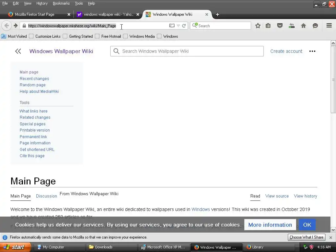This screenshot has height=252, width=336.
Task: Focus the Search Windows Wallpaper Wiki field
Action: click(x=187, y=51)
